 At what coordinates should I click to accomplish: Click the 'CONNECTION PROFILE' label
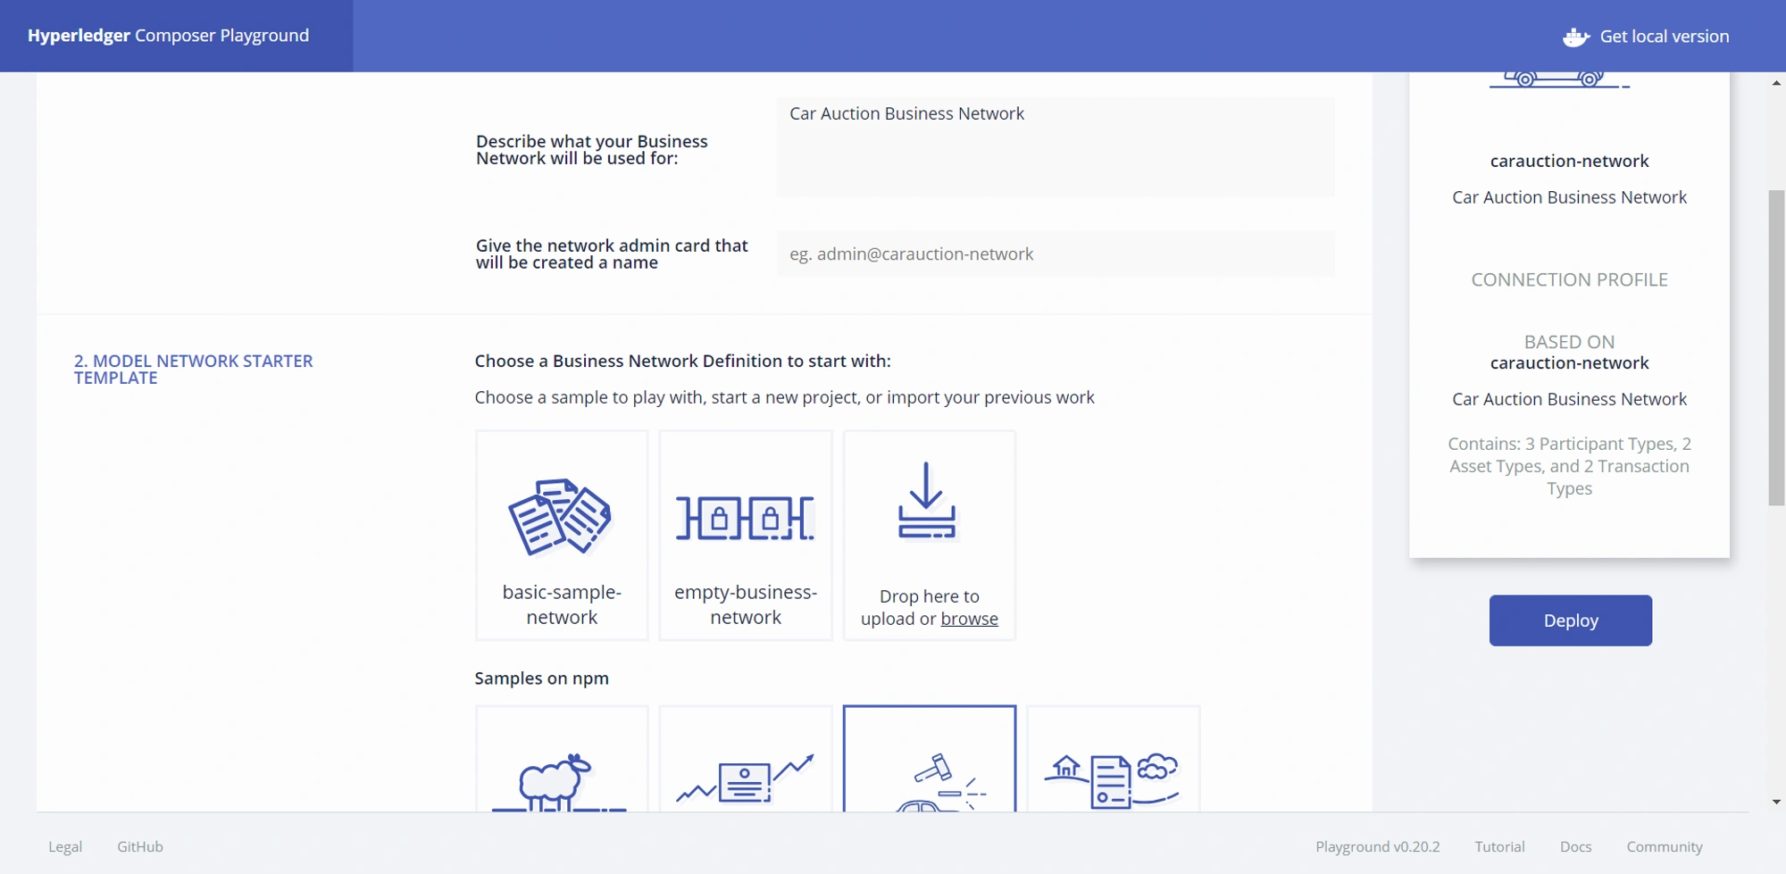1569,279
